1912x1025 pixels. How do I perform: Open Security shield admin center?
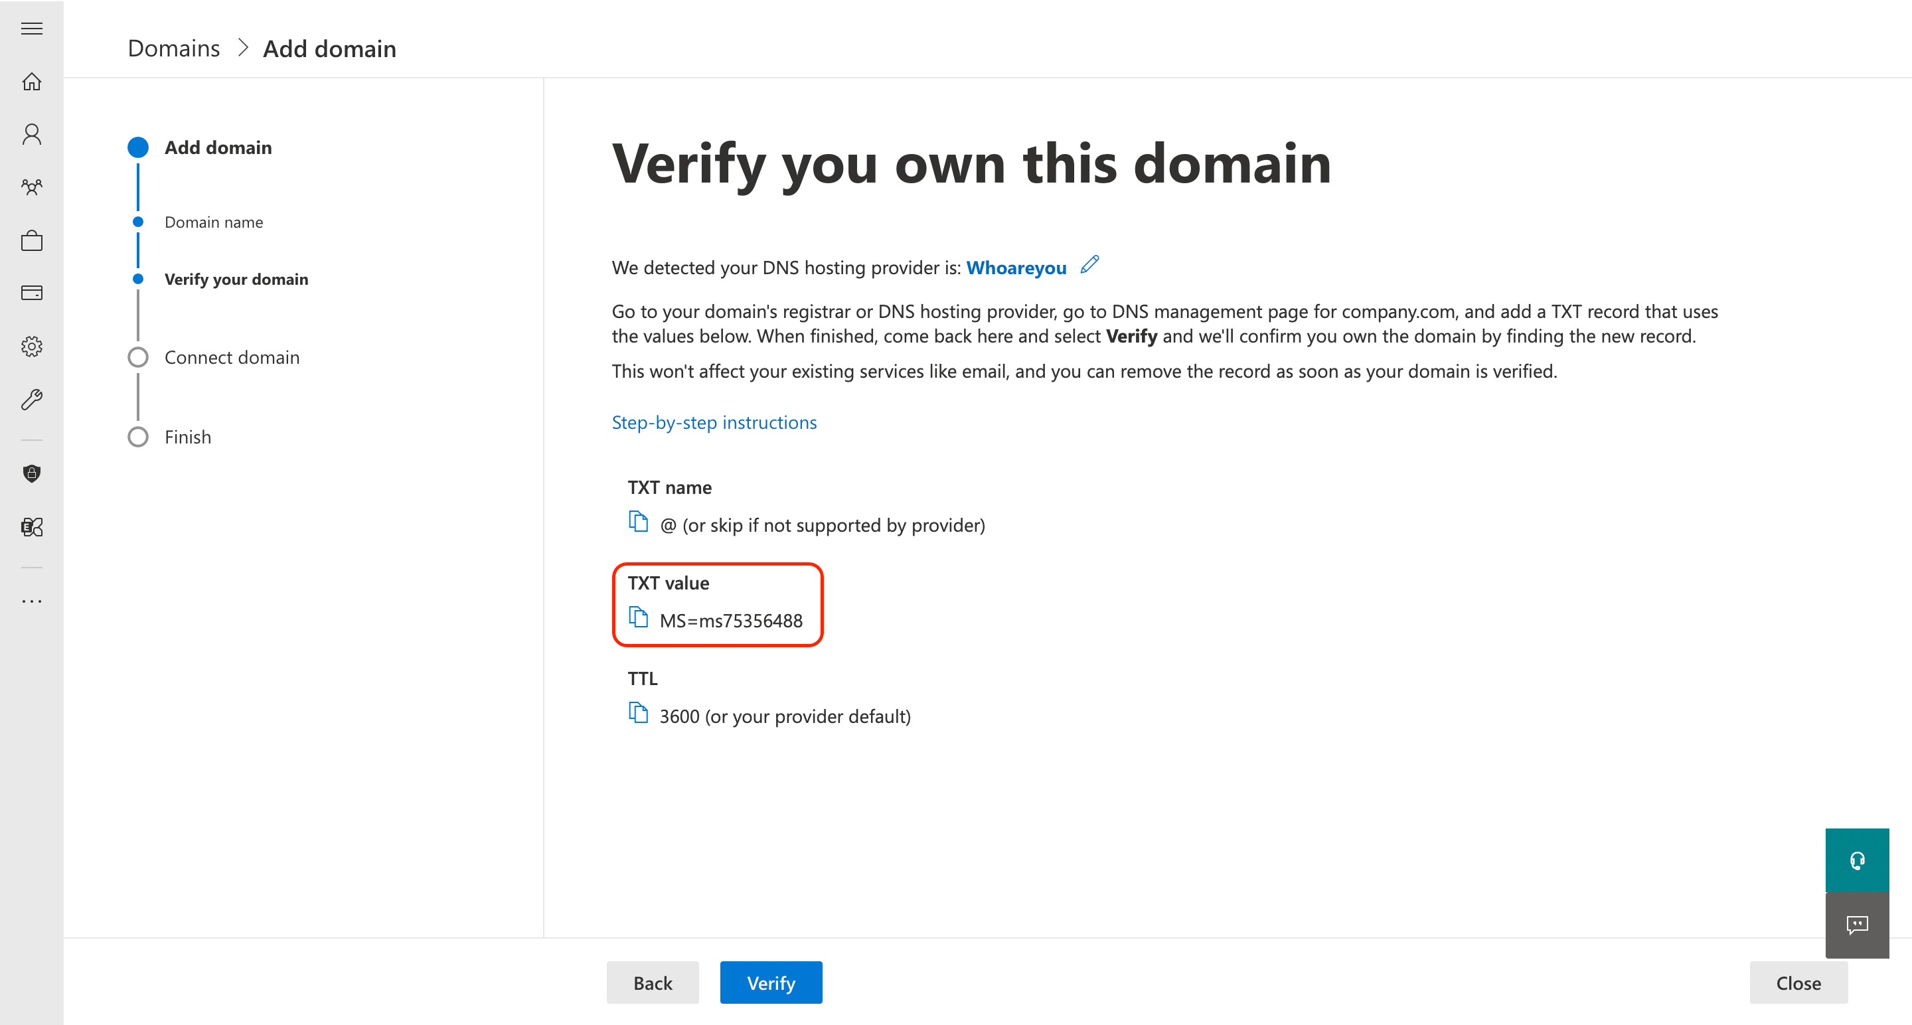[31, 473]
